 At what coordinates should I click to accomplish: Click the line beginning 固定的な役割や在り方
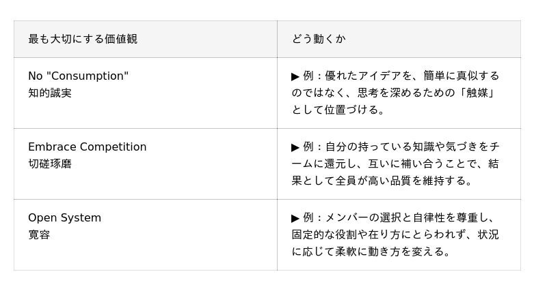click(395, 234)
